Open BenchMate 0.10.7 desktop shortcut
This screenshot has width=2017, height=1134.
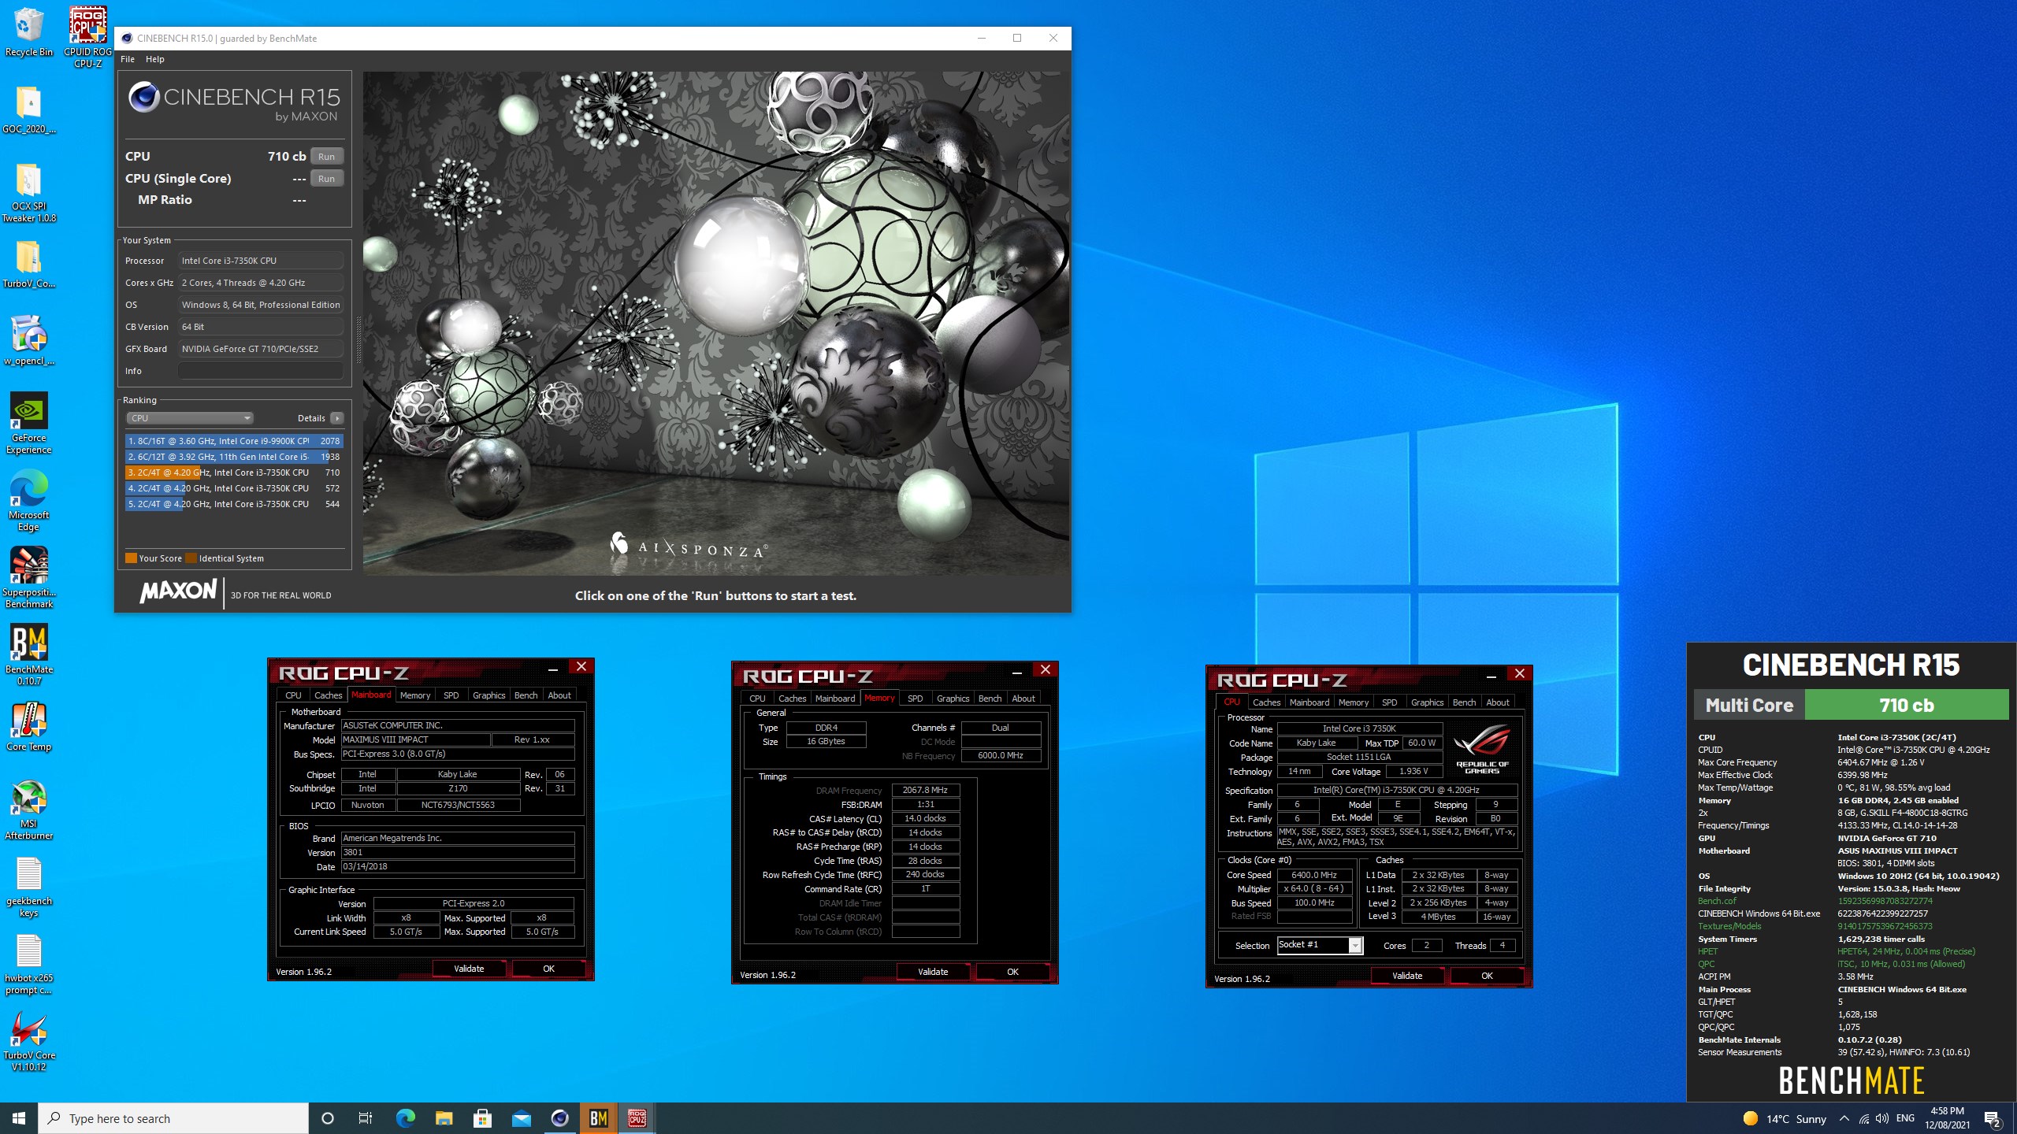28,655
